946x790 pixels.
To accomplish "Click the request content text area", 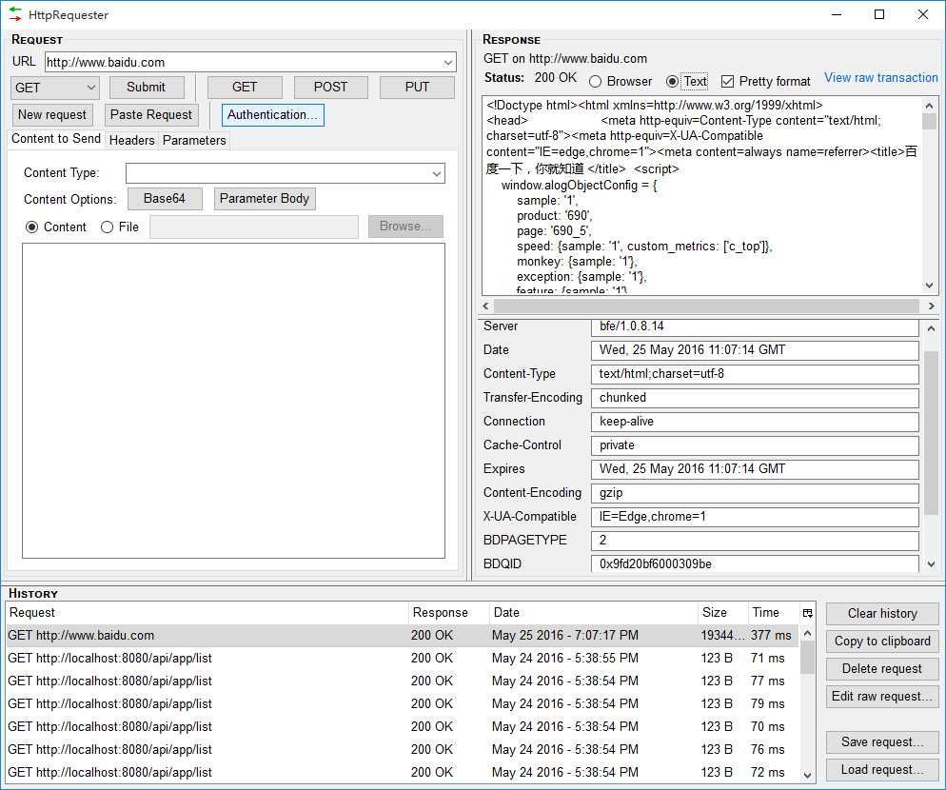I will coord(233,401).
